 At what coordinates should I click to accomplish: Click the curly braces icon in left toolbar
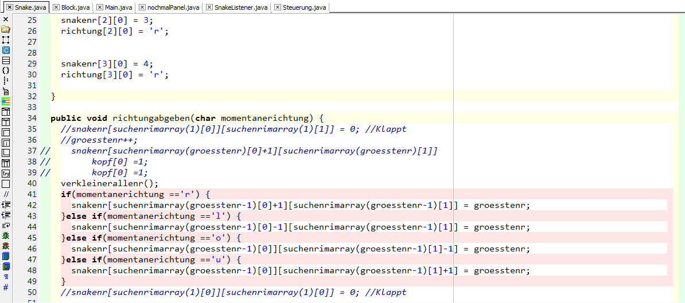(x=6, y=70)
